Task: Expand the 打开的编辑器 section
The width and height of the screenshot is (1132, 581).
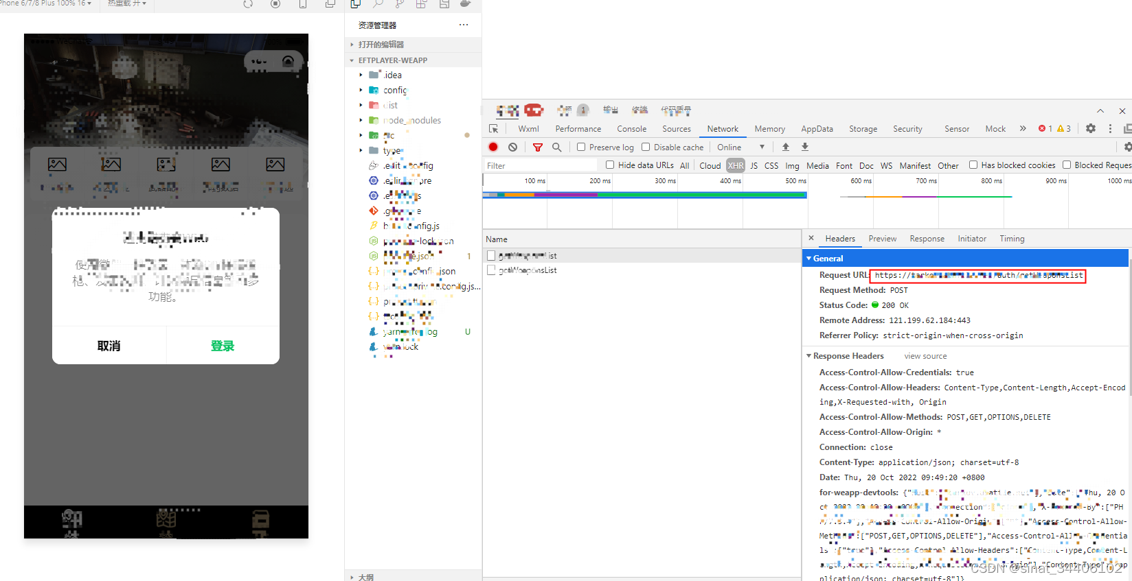Action: (x=352, y=45)
